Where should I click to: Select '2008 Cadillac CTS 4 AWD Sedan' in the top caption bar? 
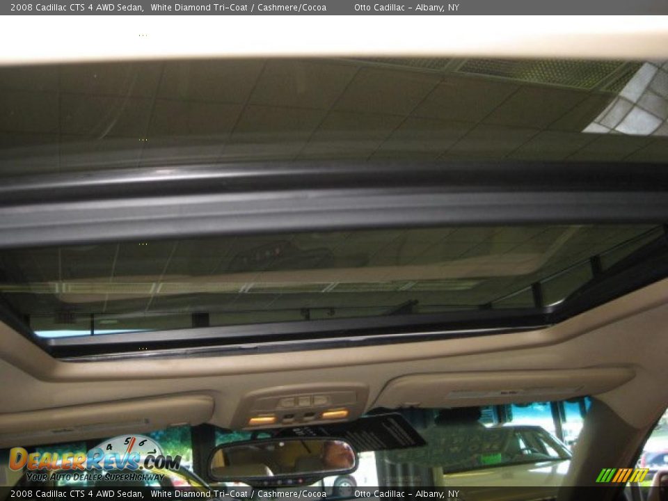(77, 7)
